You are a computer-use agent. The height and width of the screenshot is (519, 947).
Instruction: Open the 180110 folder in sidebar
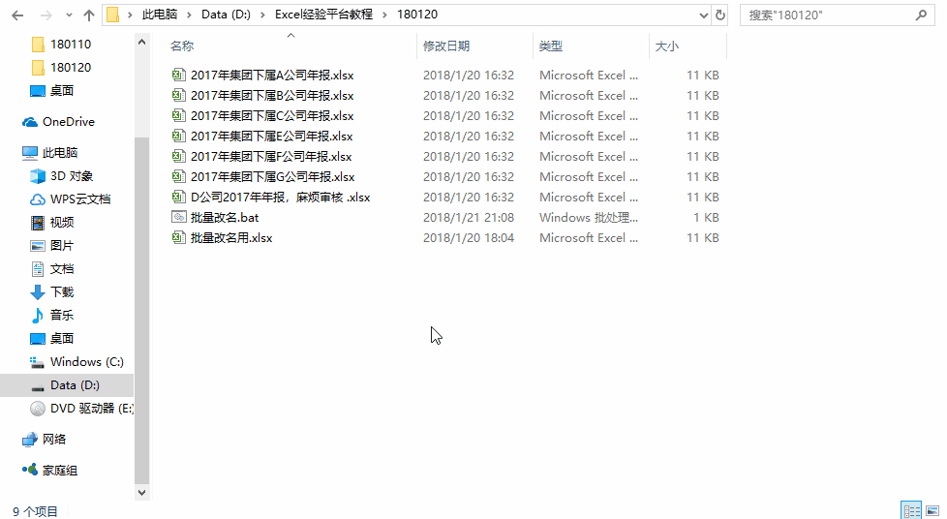click(x=70, y=45)
